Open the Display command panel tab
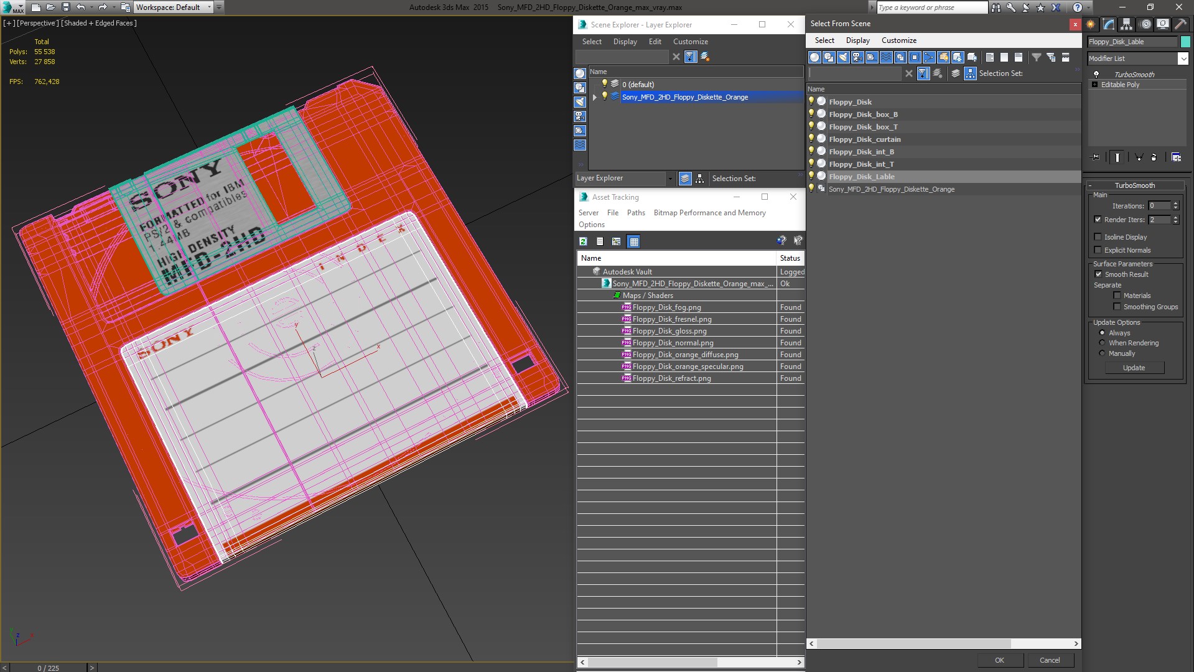 click(1162, 24)
